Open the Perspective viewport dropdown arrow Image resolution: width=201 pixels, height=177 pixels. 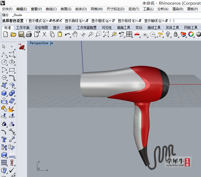52,43
